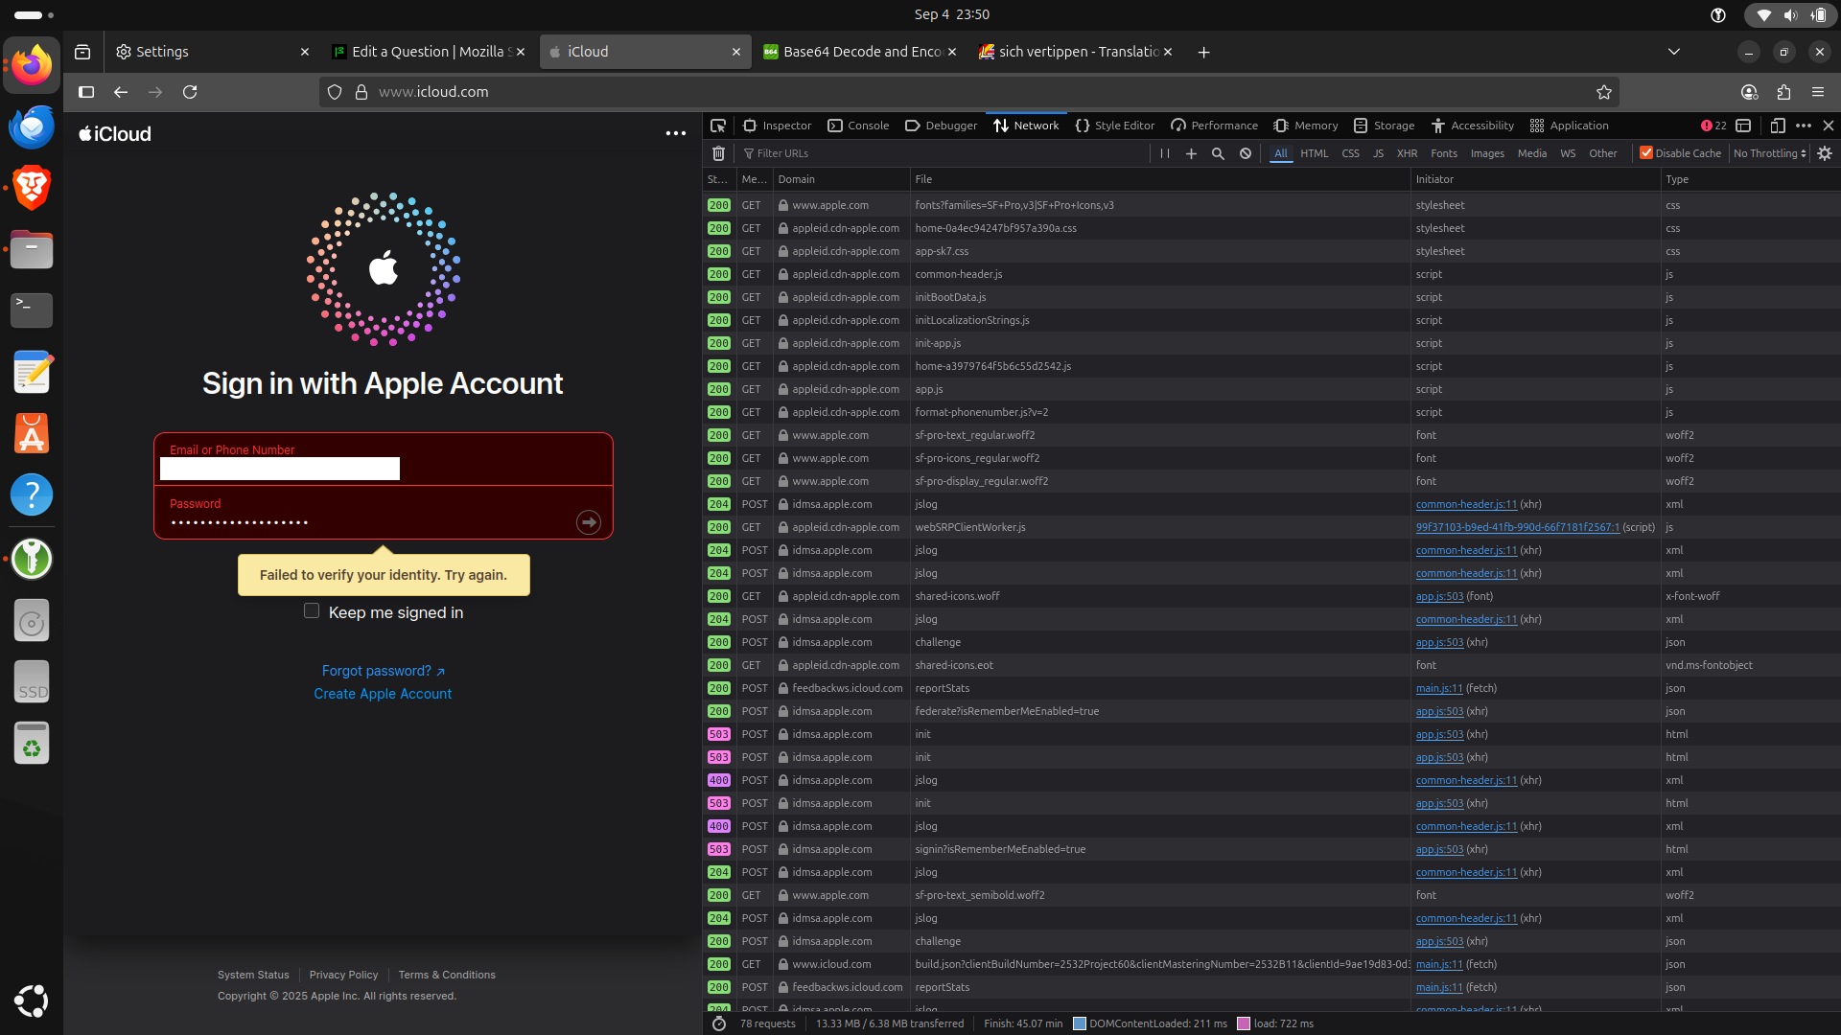
Task: Open iCloud three-dots menu
Action: click(x=675, y=134)
